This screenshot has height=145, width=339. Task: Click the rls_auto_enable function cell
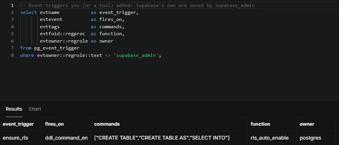(272, 138)
